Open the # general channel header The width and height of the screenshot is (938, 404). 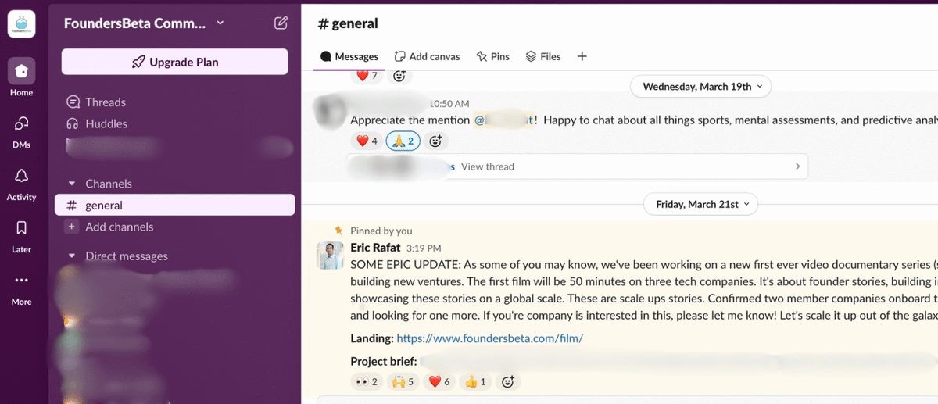point(348,23)
